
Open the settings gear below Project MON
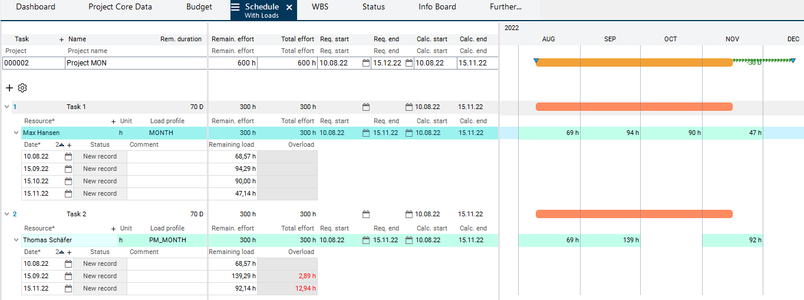(22, 88)
